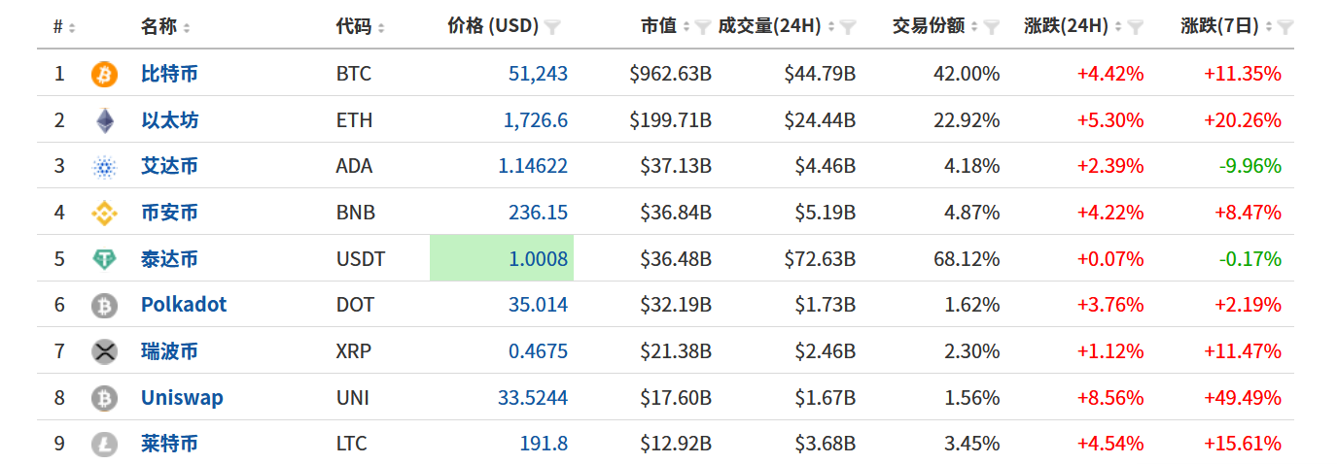Select market cap $199.71B
Image resolution: width=1337 pixels, height=464 pixels.
670,120
